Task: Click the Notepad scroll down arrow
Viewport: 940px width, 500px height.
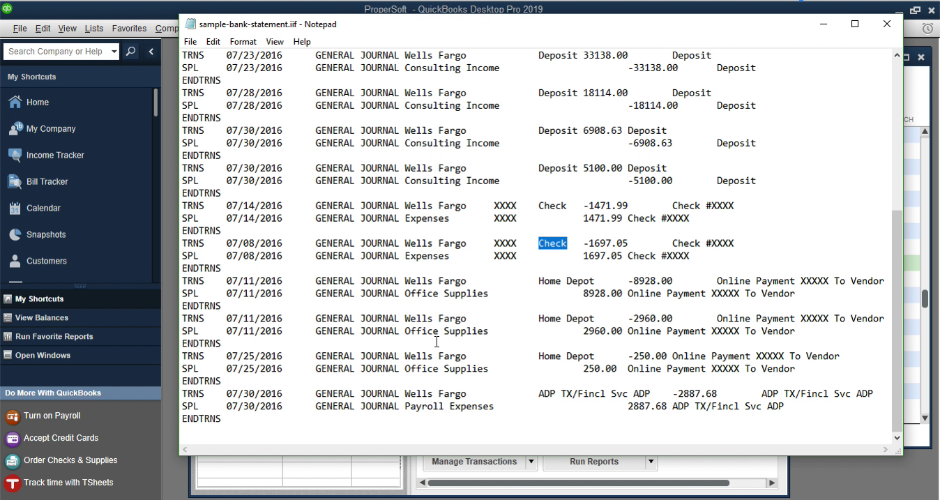Action: (x=897, y=438)
